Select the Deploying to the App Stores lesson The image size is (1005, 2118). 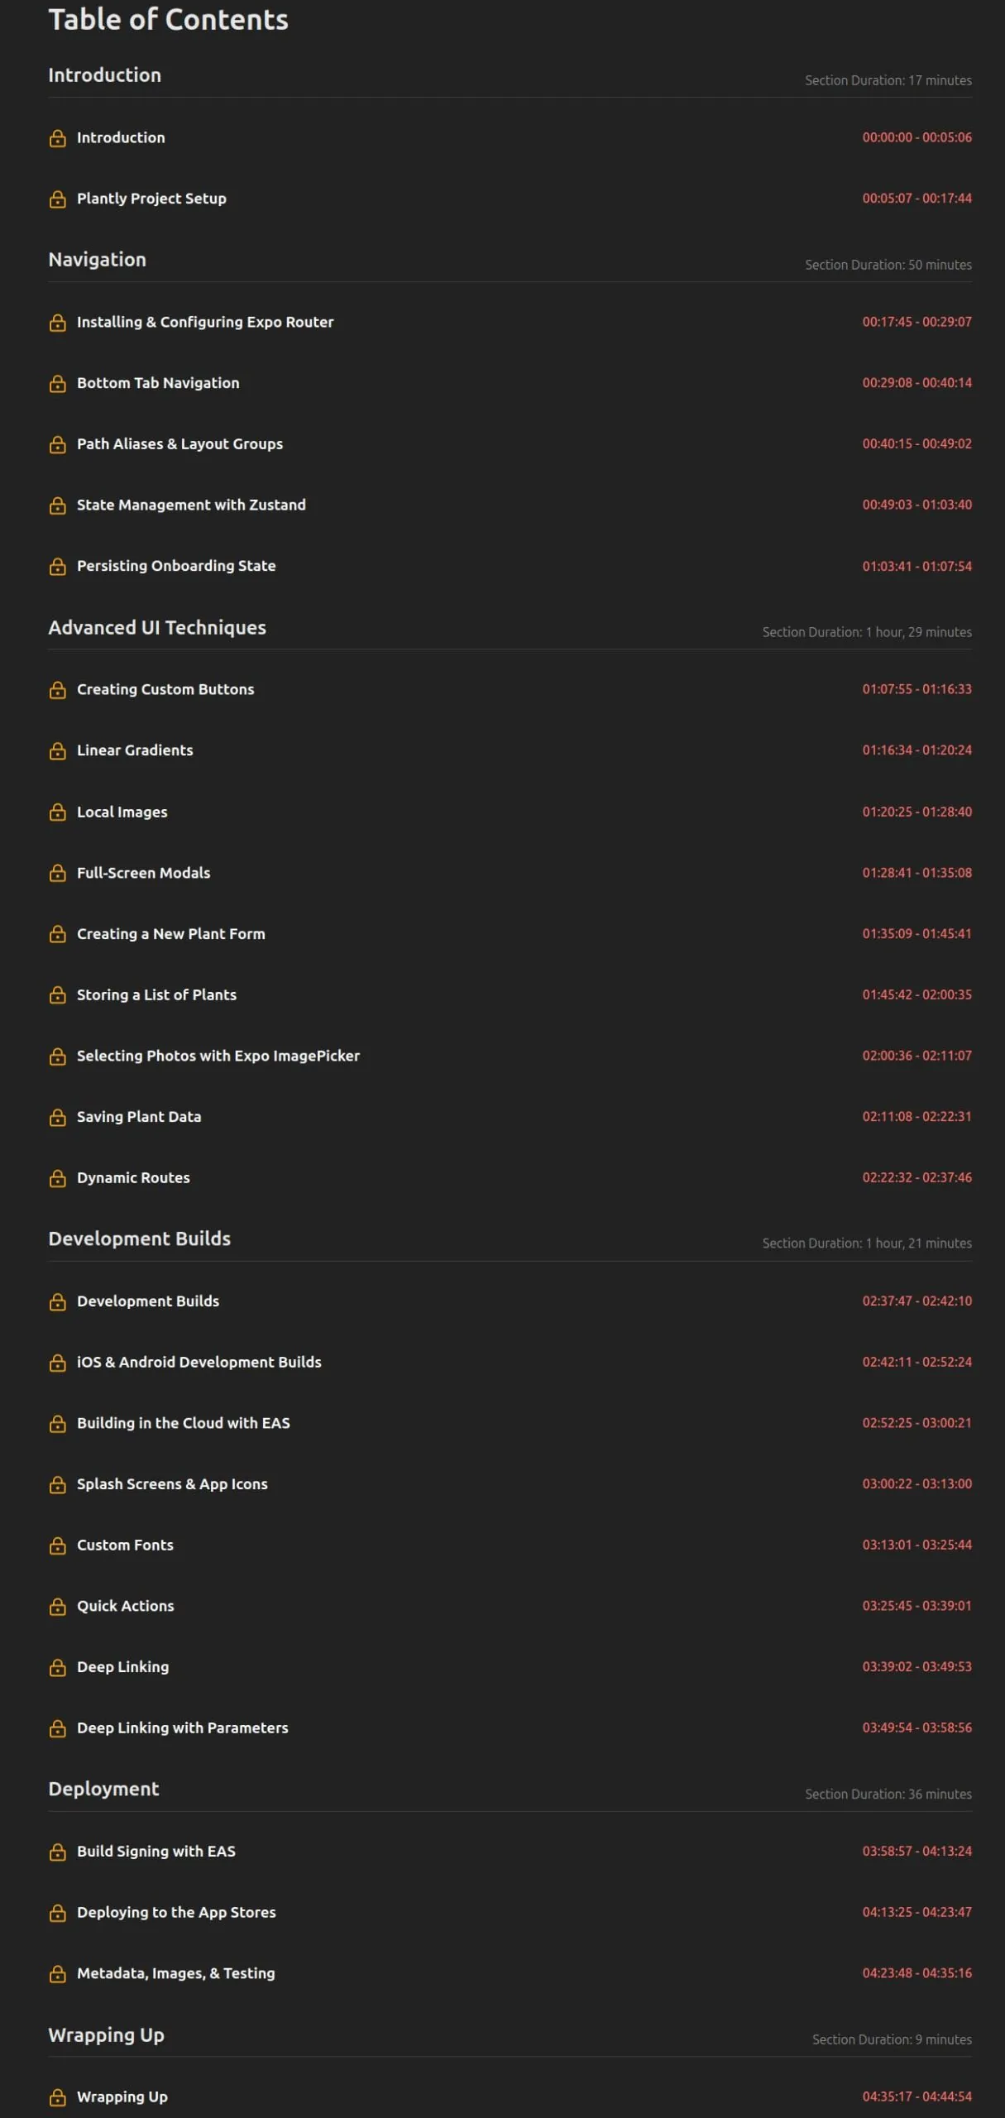tap(176, 1913)
